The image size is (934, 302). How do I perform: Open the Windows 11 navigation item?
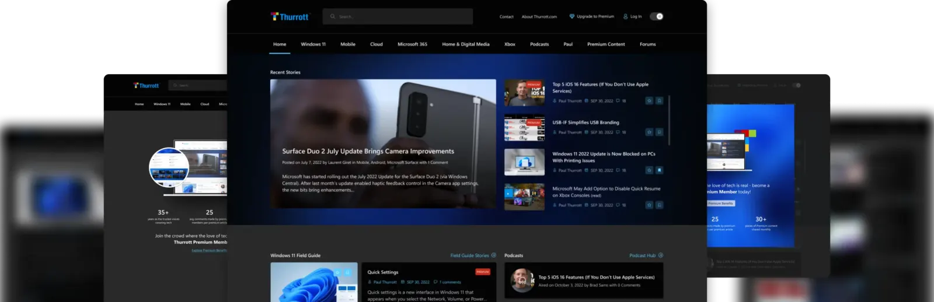[x=313, y=44]
